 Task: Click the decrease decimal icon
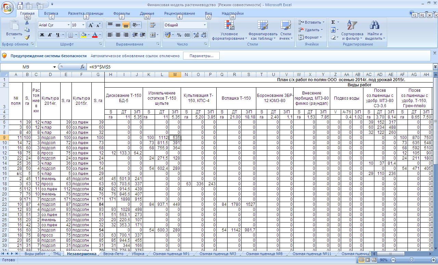[x=204, y=35]
